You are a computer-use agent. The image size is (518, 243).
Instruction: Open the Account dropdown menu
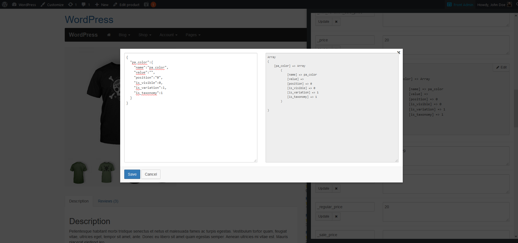[x=168, y=35]
